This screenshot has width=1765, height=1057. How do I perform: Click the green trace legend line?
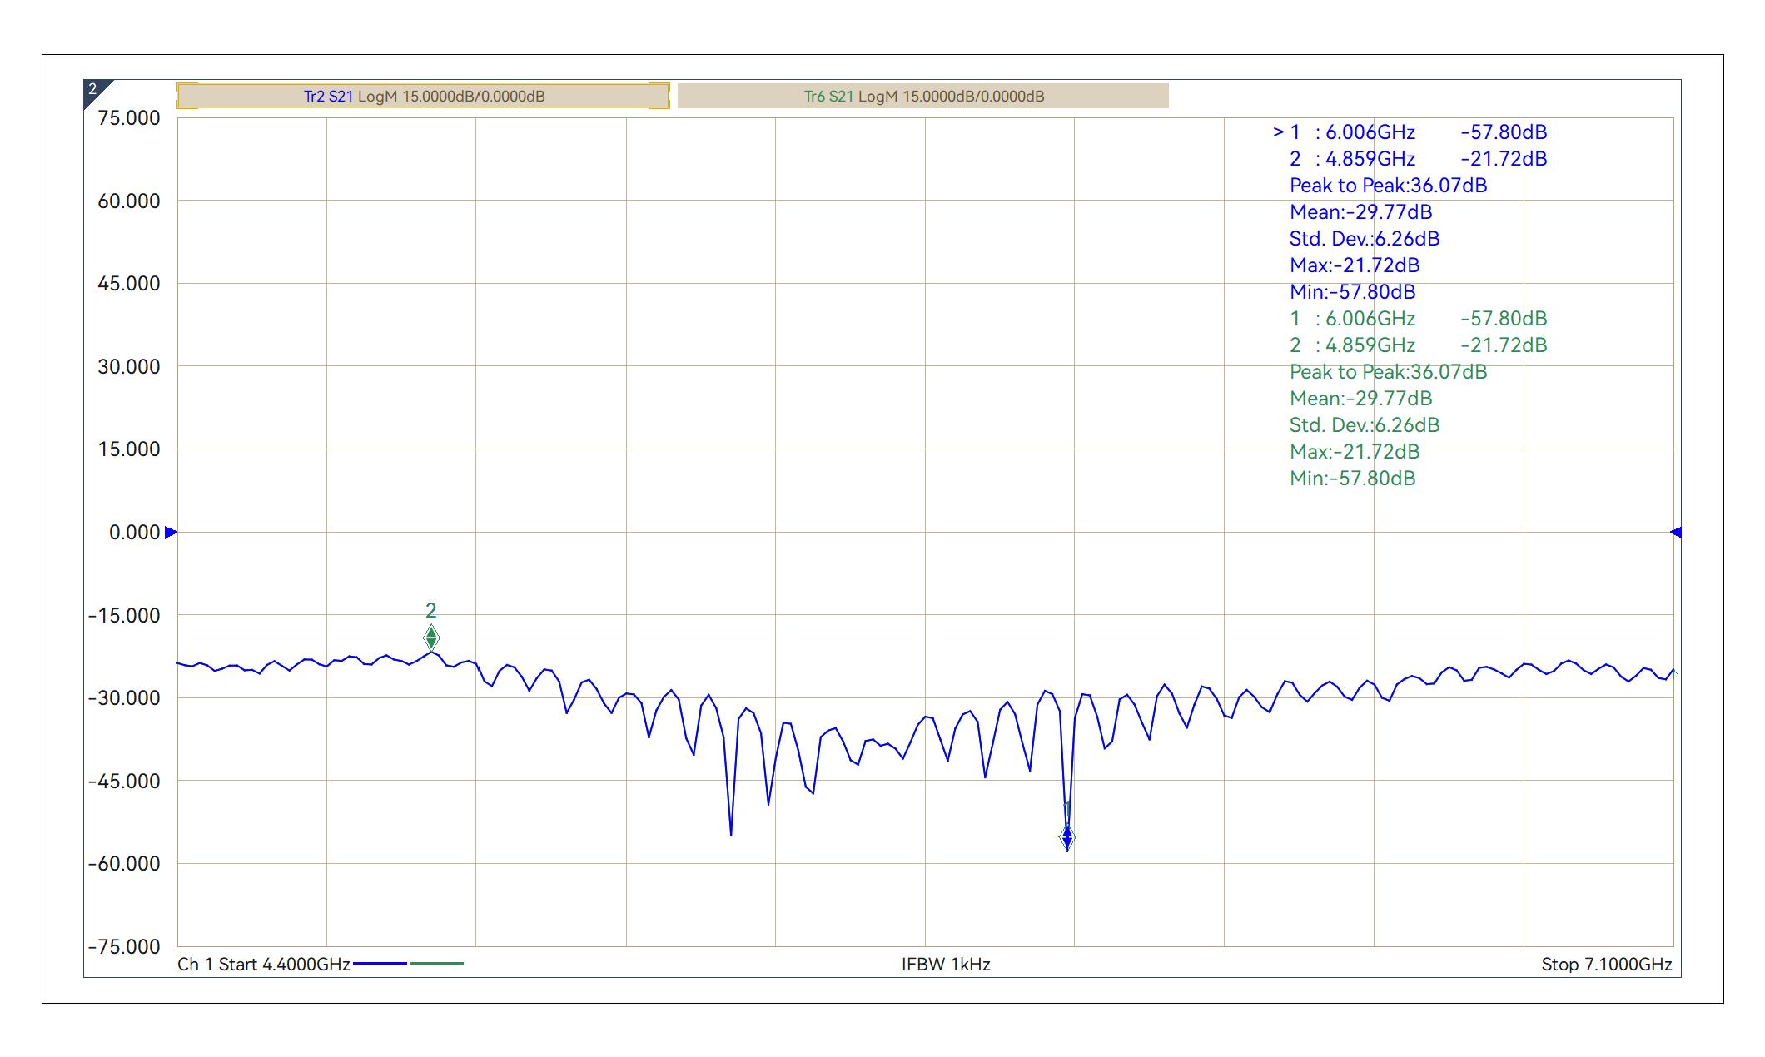click(x=436, y=964)
